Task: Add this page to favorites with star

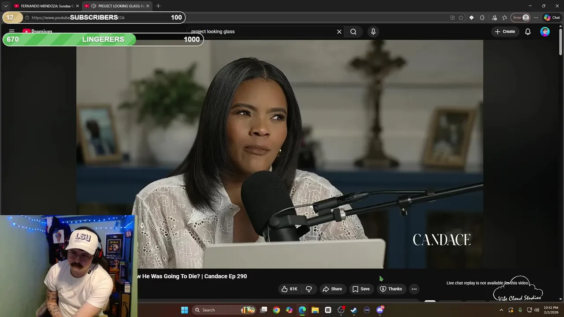Action: tap(461, 18)
